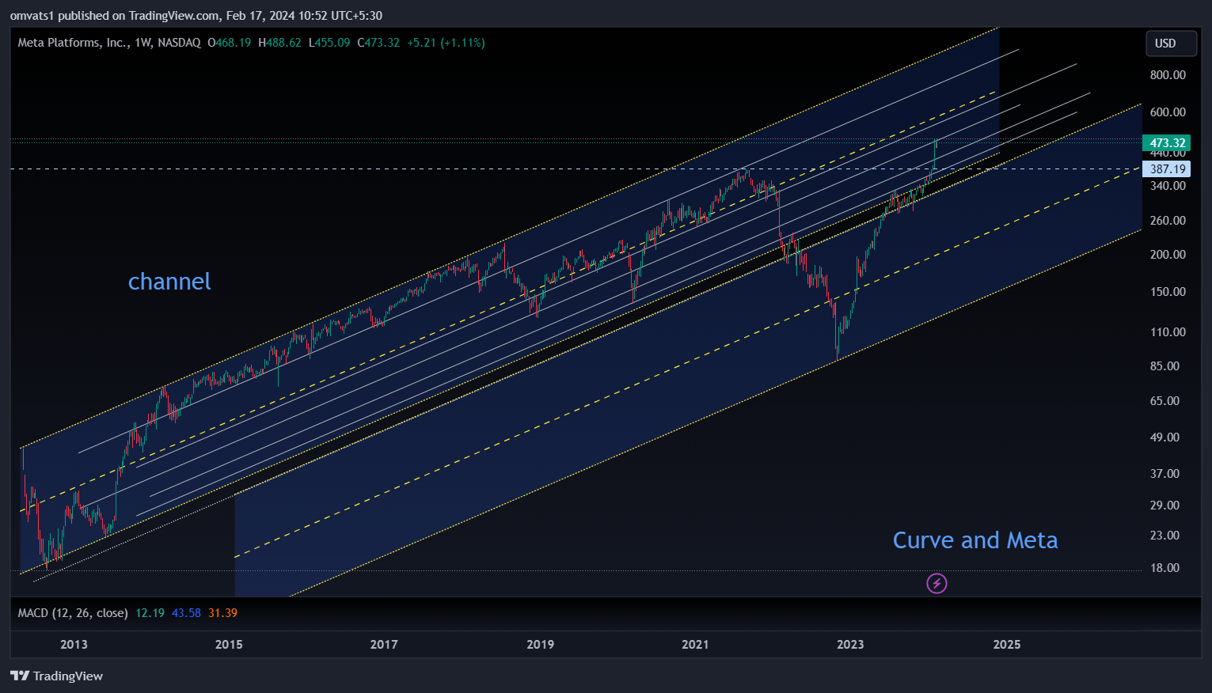The image size is (1212, 693).
Task: Click the 260.00 price axis label
Action: (x=1168, y=221)
